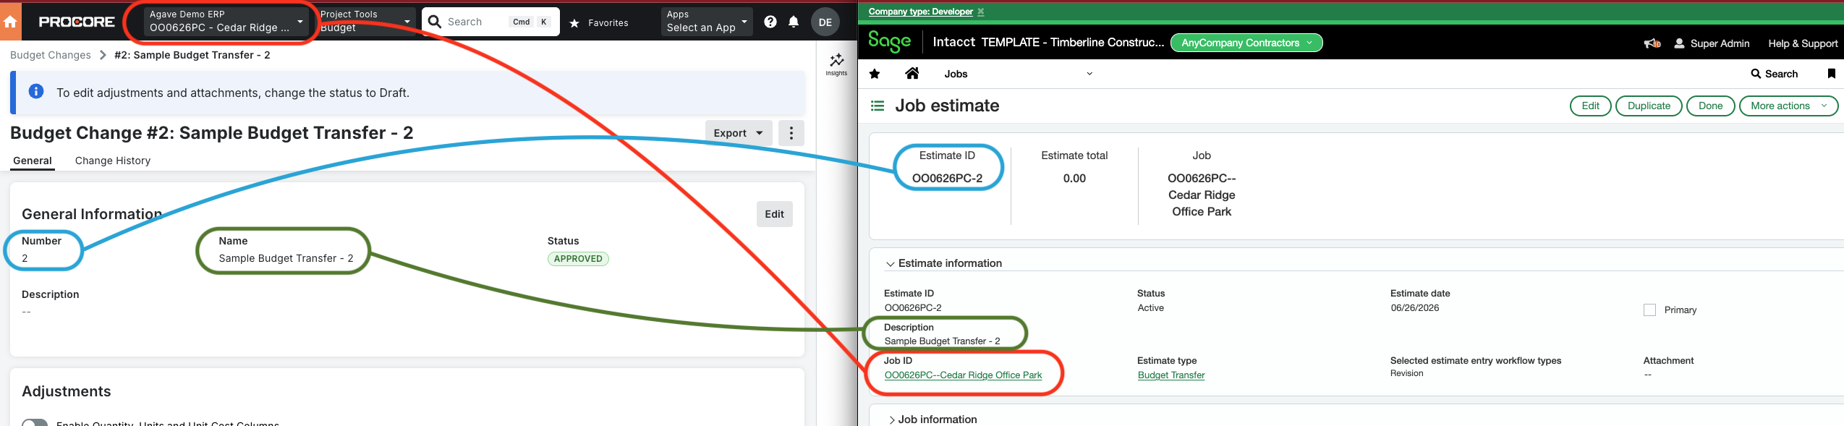Click the Done button
This screenshot has height=426, width=1844.
click(1710, 106)
